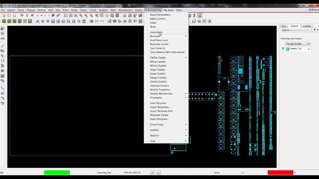
Task: Click the red status indicator bar
Action: pos(280,172)
